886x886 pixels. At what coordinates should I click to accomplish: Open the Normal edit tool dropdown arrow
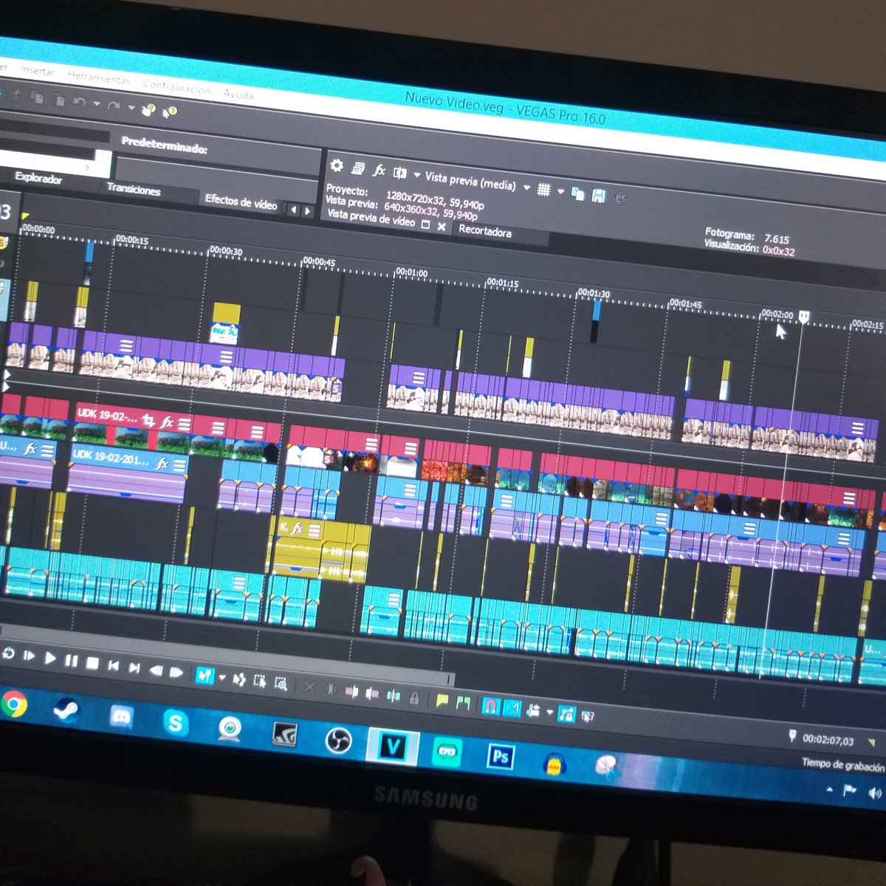tap(222, 676)
